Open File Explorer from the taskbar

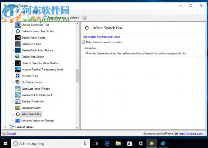click(118, 144)
